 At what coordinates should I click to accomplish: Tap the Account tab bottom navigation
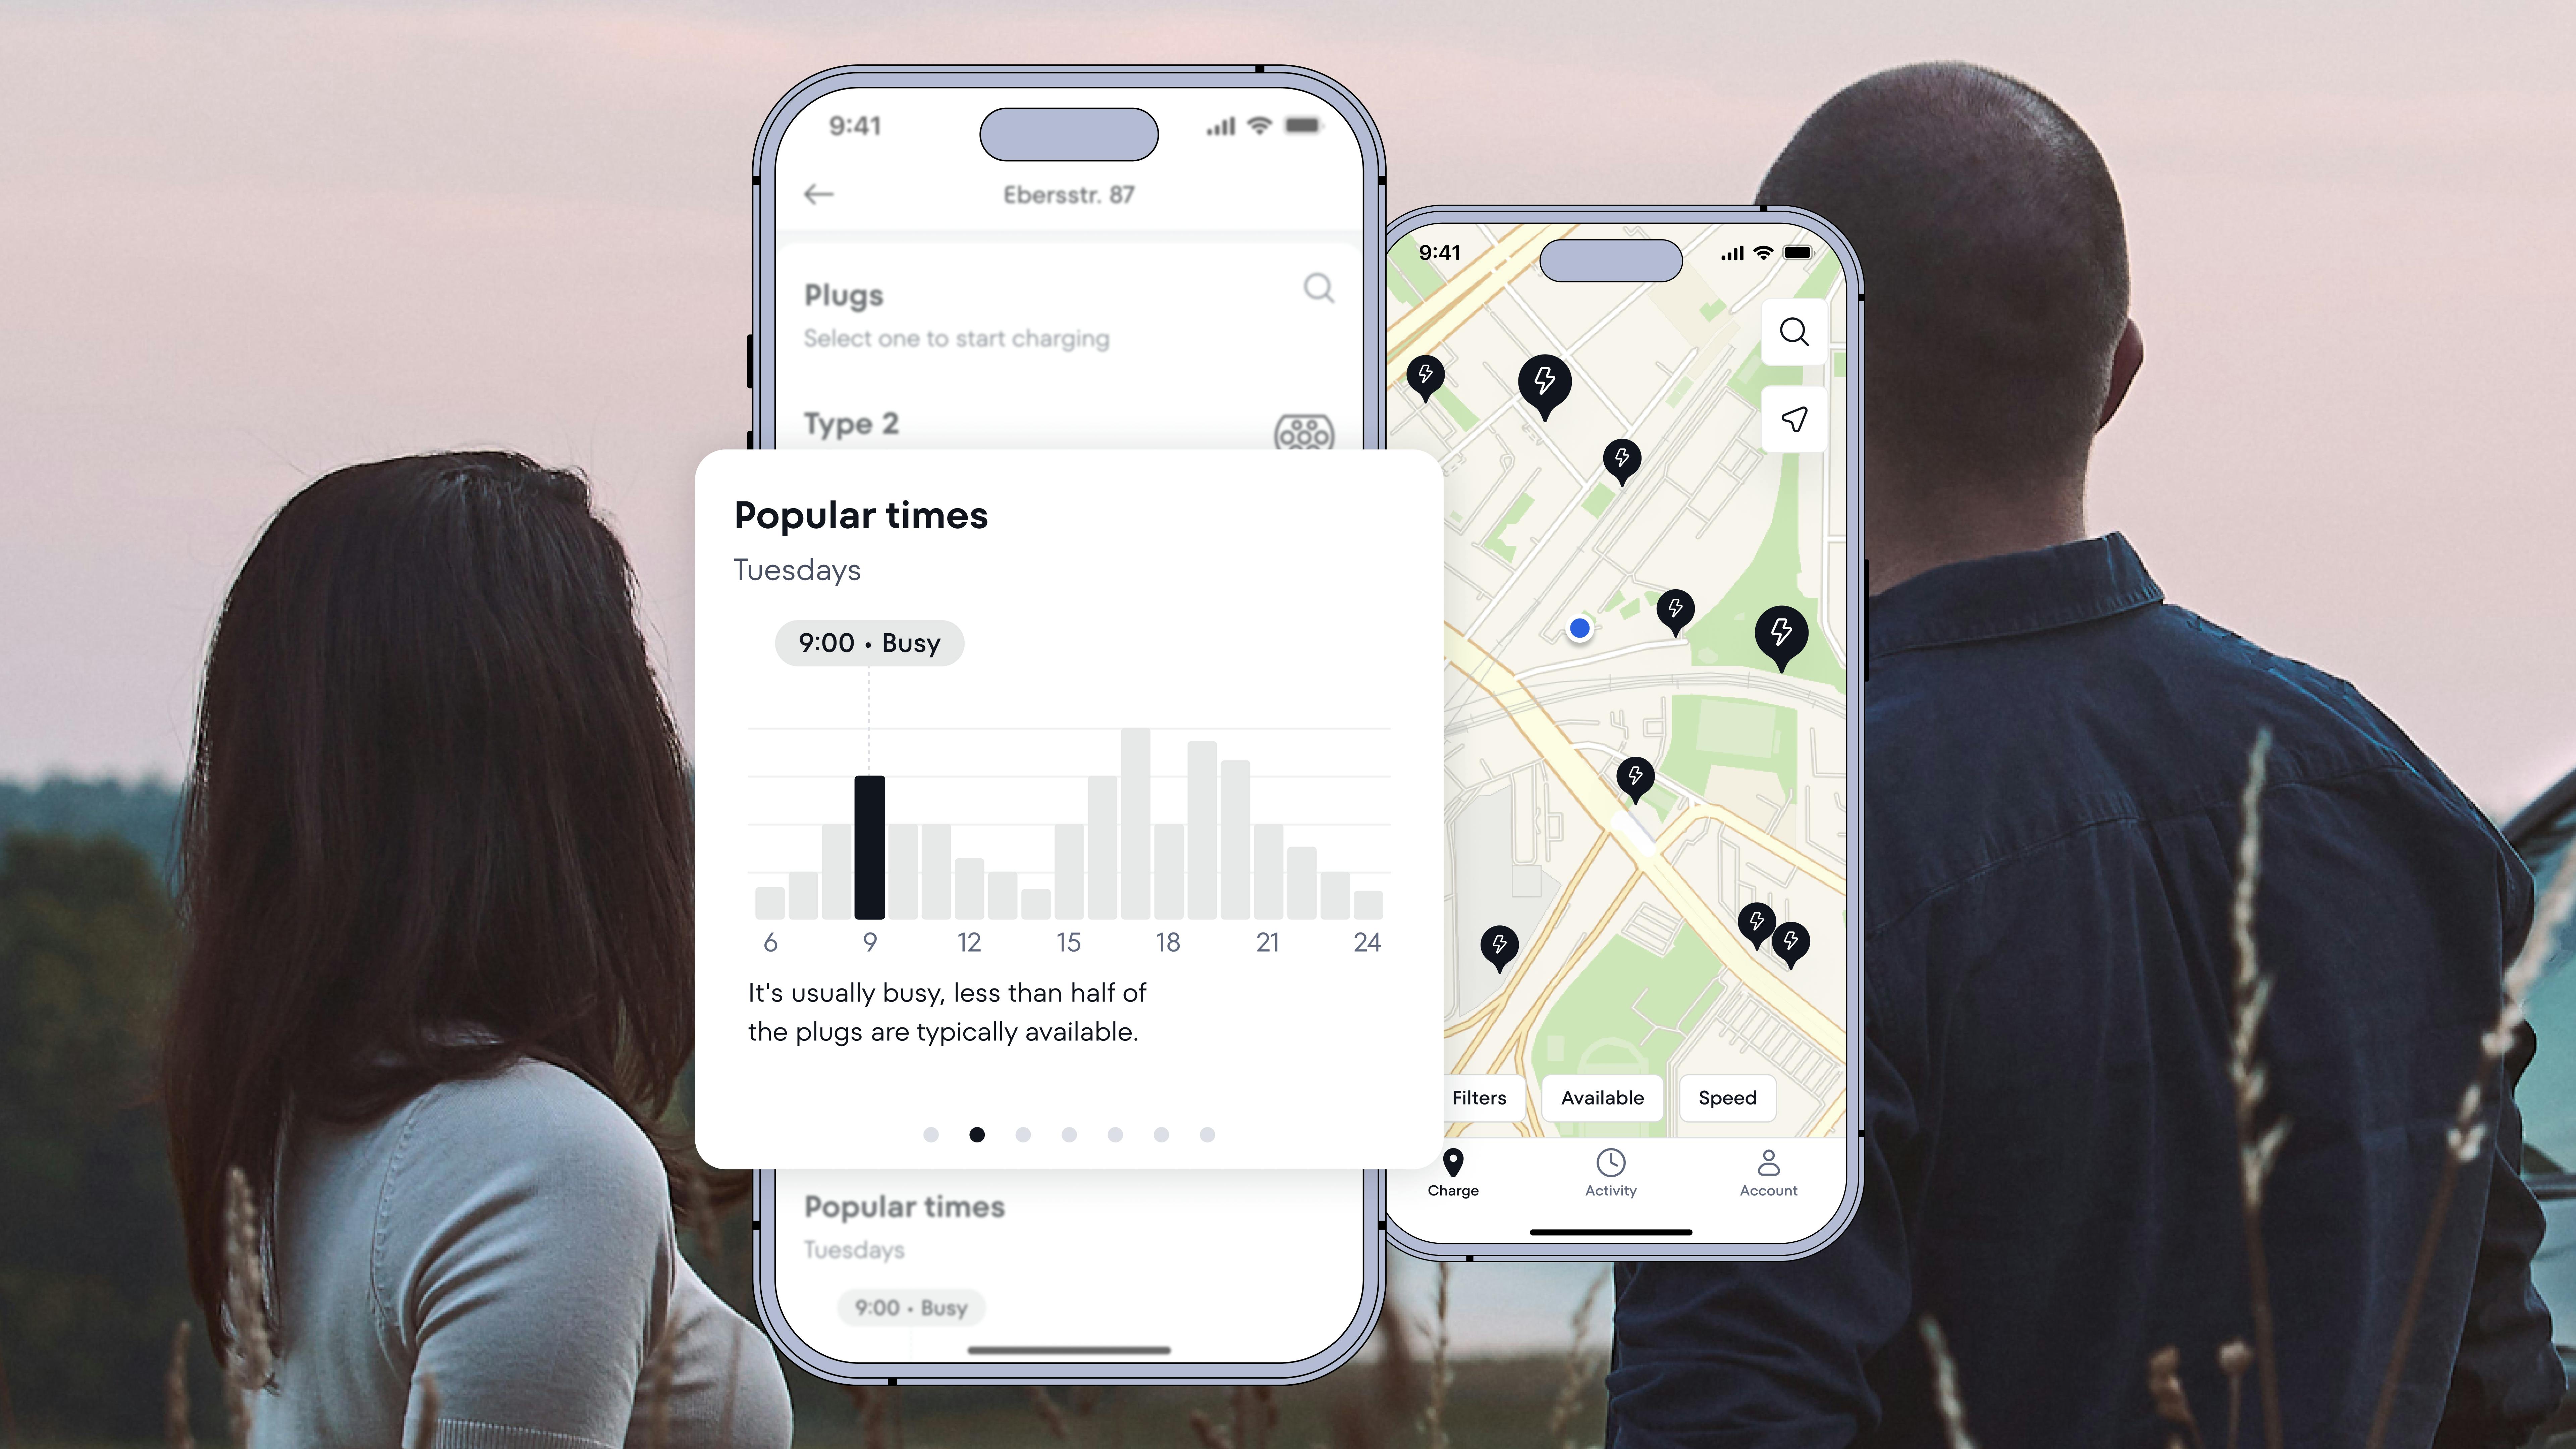[1767, 1171]
